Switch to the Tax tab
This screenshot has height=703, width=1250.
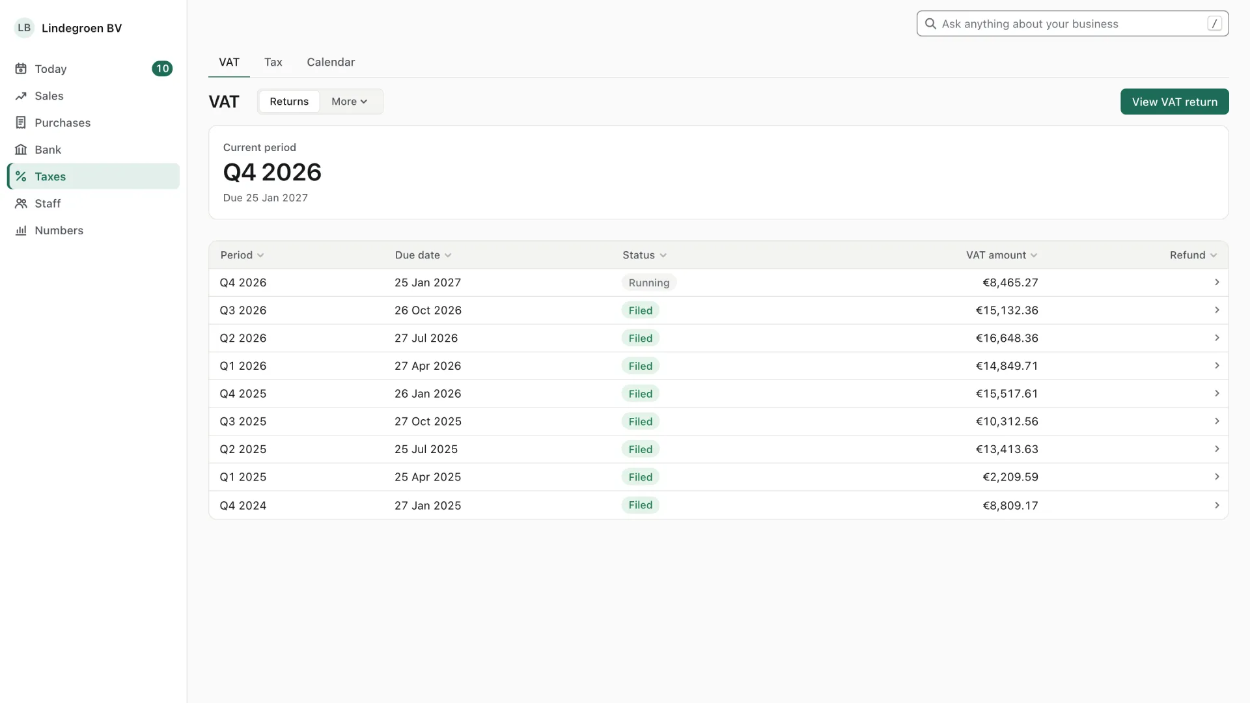(273, 62)
